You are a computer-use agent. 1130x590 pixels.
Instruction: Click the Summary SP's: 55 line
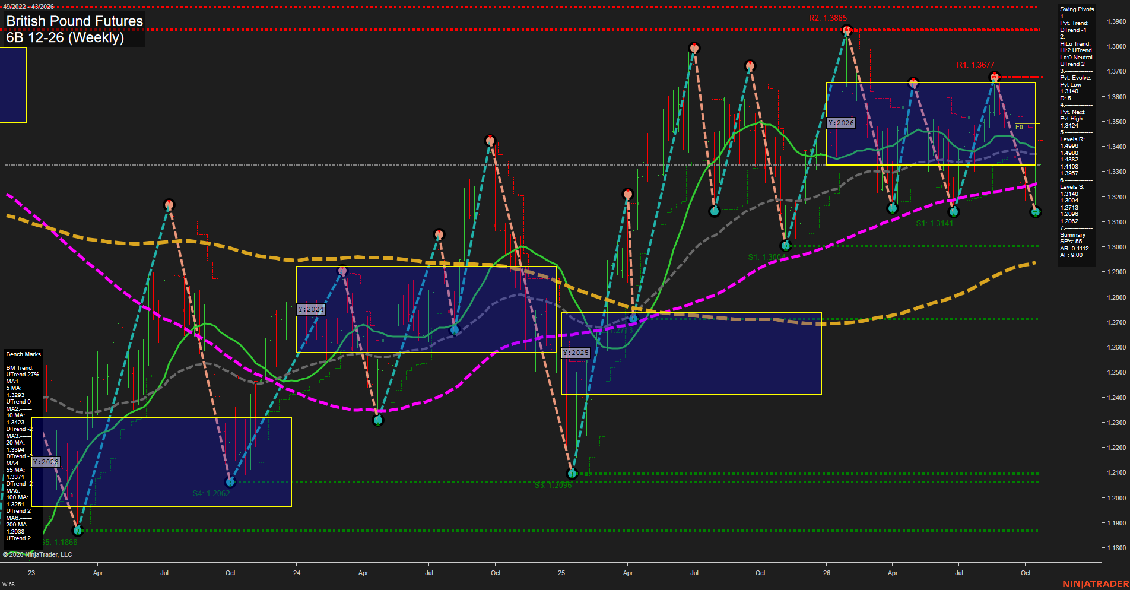(x=1071, y=242)
